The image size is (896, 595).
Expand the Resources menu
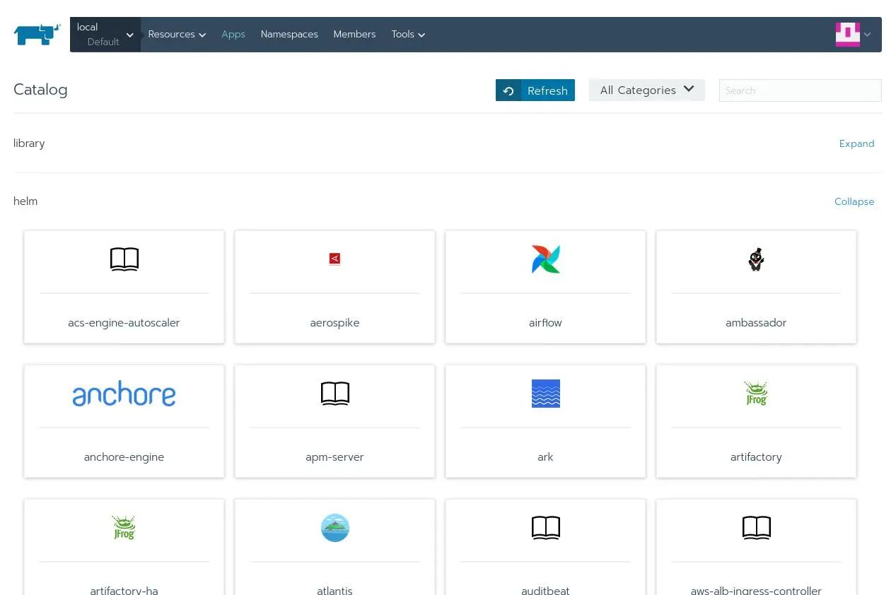(177, 34)
